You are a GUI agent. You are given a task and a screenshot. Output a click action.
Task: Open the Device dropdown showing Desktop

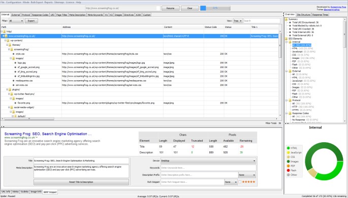point(208,161)
